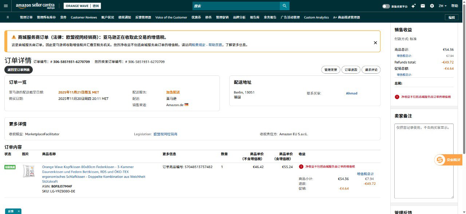Image resolution: width=466 pixels, height=214 pixels.
Task: Click the 管理发票 button
Action: coord(330,70)
